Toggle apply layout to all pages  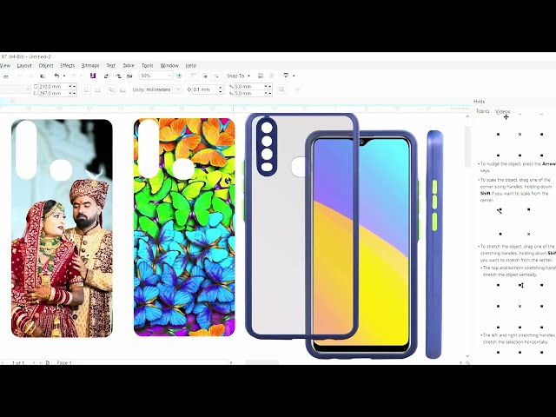(x=111, y=90)
